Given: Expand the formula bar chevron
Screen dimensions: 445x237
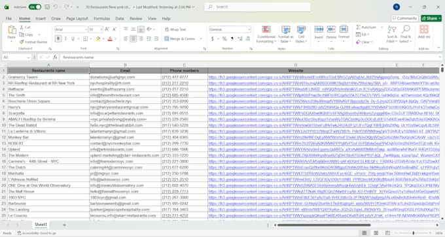Looking at the screenshot, I should tap(440, 57).
